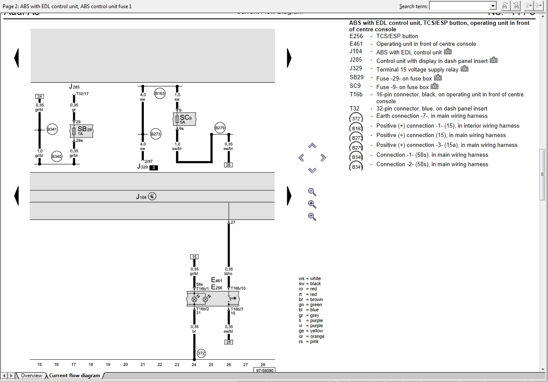
Task: Click the tab scroll right arrow button
Action: pyautogui.click(x=12, y=376)
